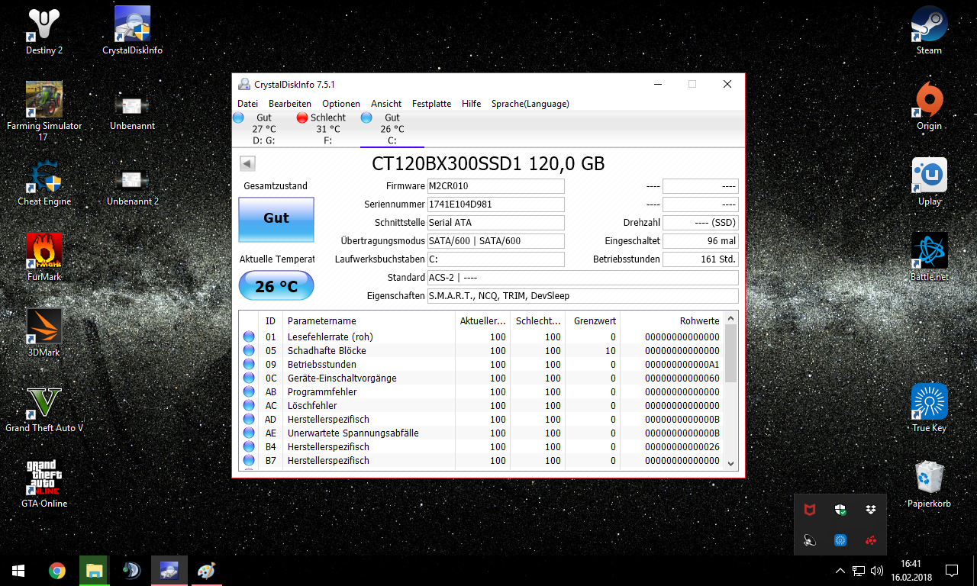Click Dropbox icon in tray overflow
The height and width of the screenshot is (586, 977).
click(870, 510)
